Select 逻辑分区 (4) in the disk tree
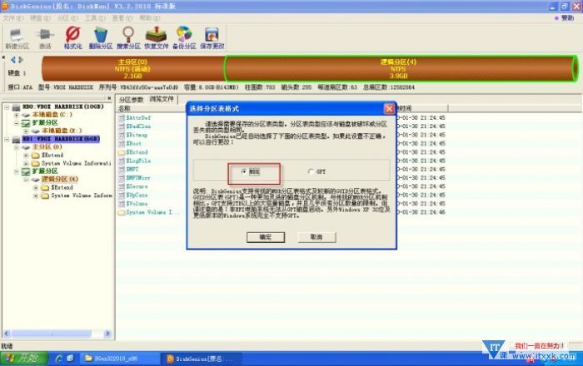The width and height of the screenshot is (583, 366). pos(59,180)
